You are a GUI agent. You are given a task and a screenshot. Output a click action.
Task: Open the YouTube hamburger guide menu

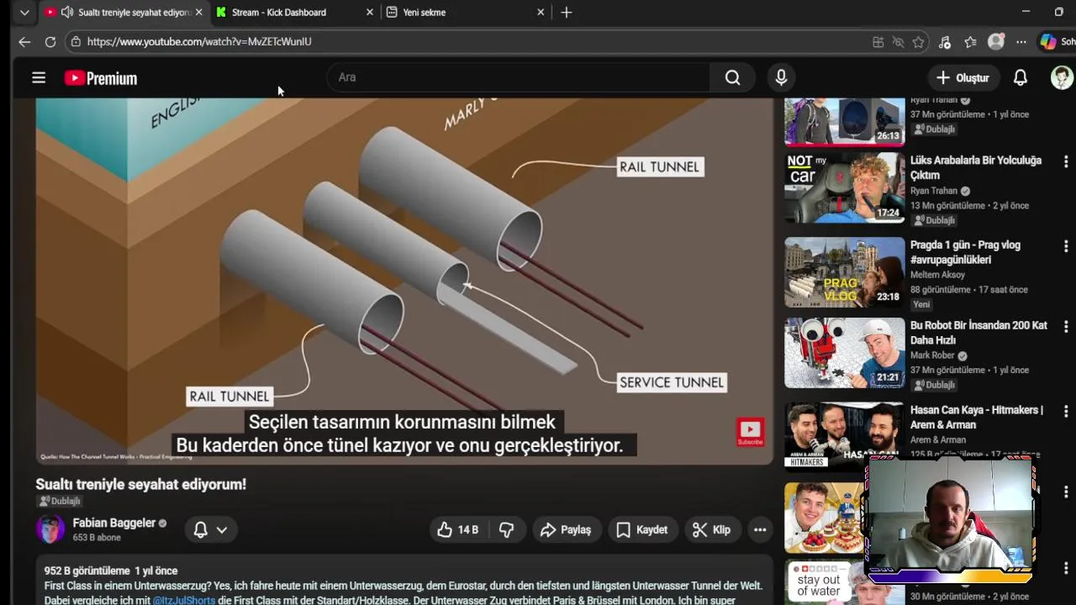click(39, 77)
